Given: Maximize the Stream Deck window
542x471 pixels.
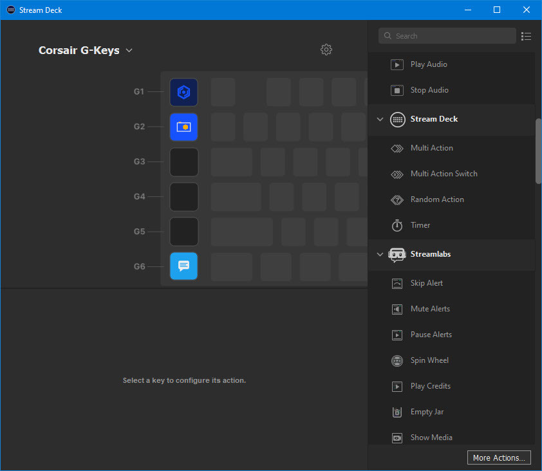Looking at the screenshot, I should (x=497, y=10).
